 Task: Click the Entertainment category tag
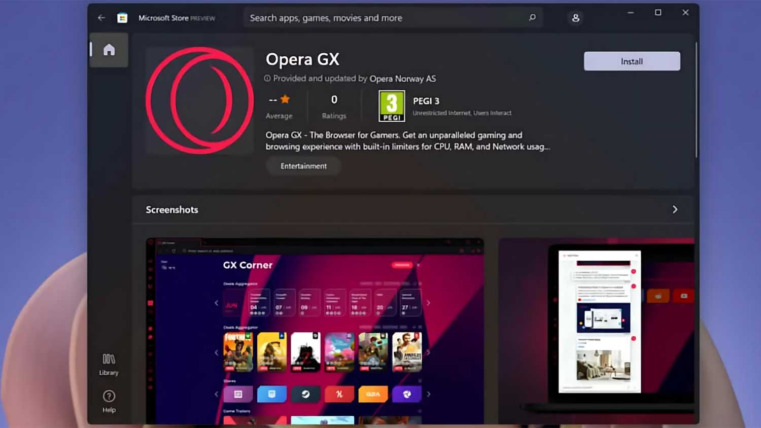tap(303, 166)
